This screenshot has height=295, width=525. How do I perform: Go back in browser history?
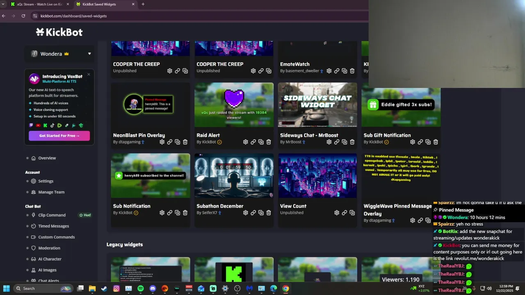4,16
